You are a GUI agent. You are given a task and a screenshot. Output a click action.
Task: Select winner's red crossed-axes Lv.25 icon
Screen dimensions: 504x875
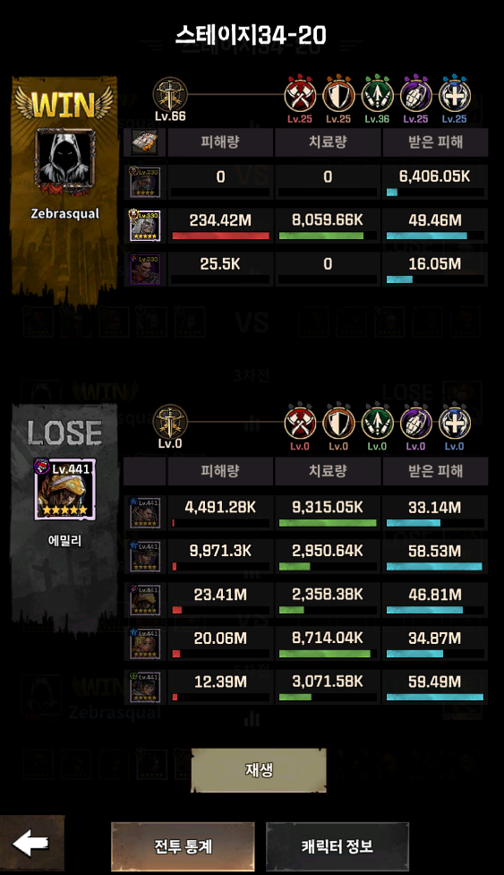pyautogui.click(x=300, y=96)
